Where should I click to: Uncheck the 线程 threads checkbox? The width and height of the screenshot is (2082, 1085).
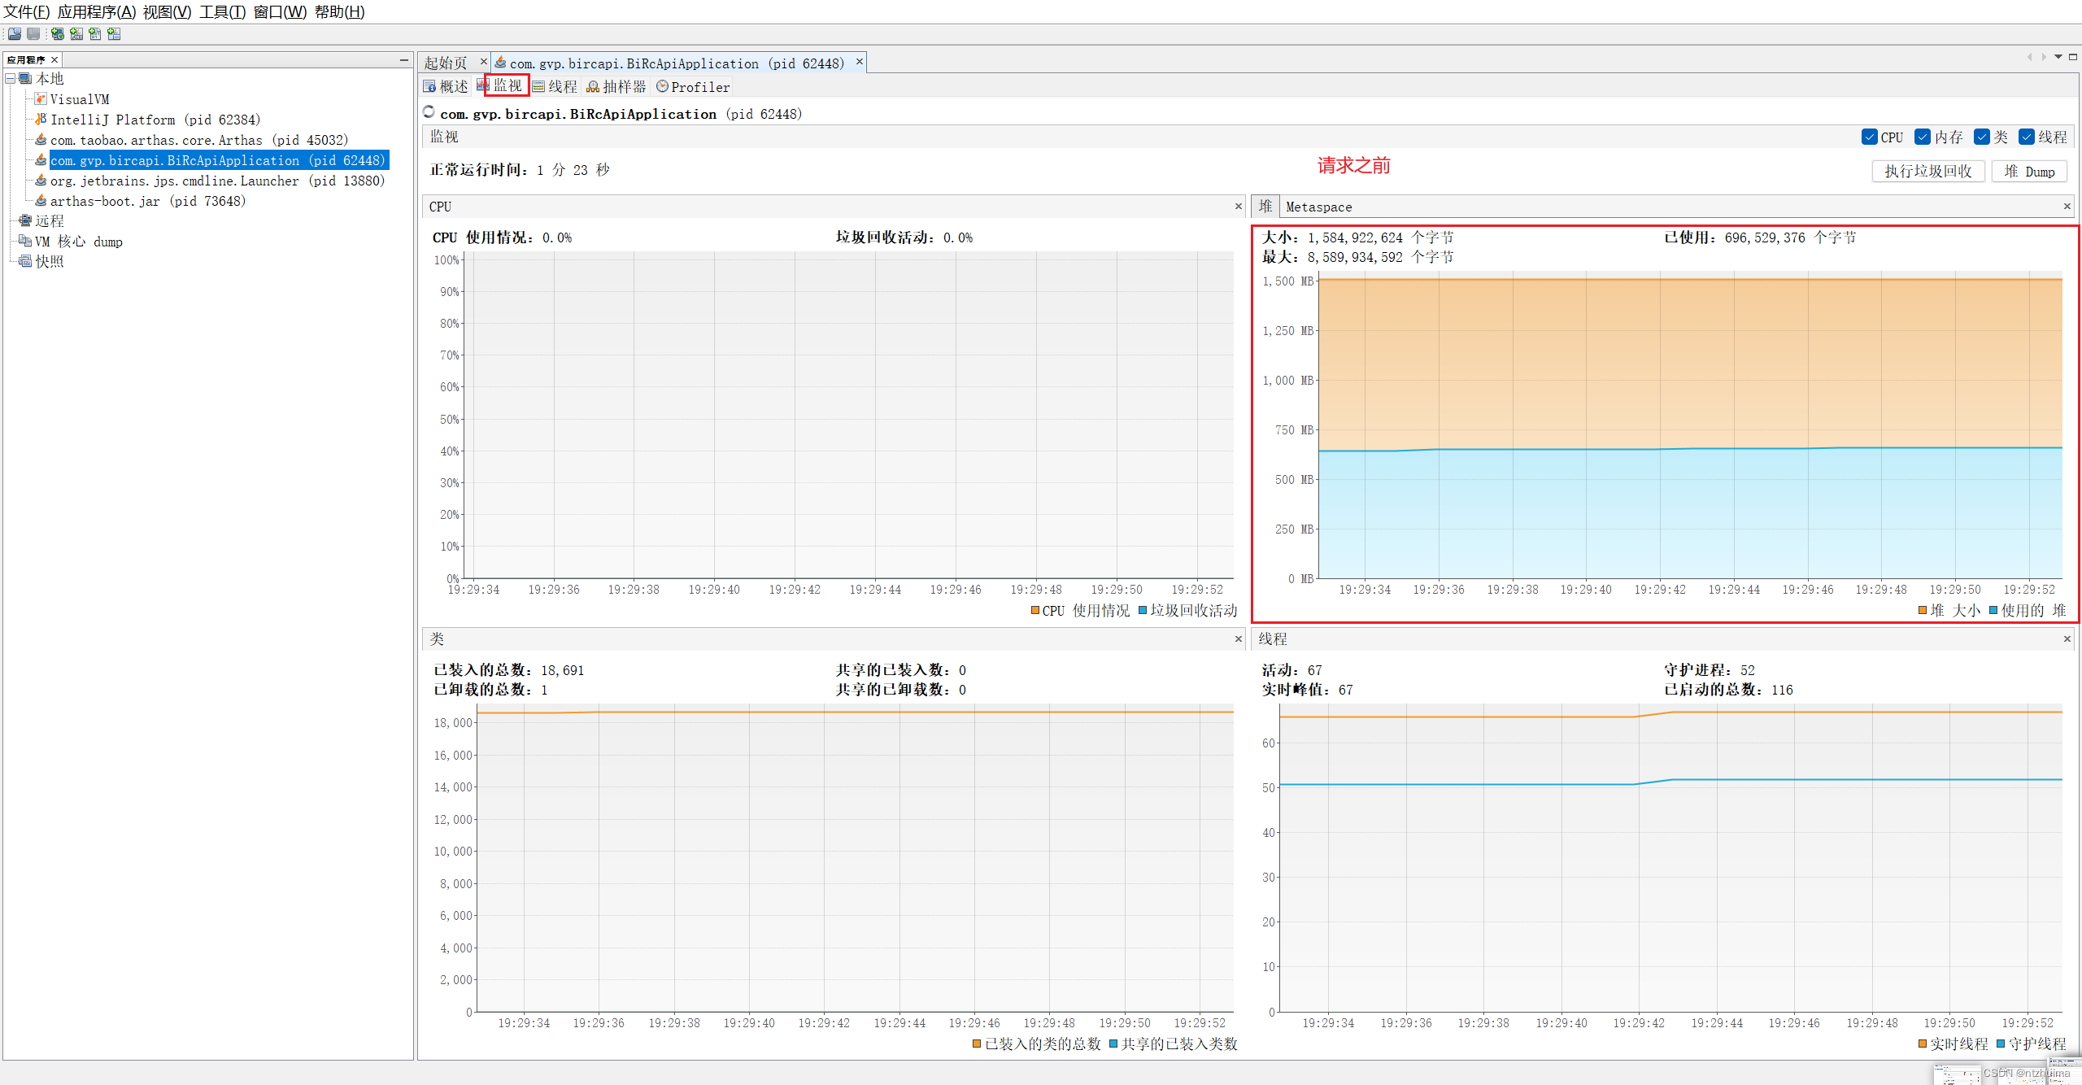[2027, 137]
